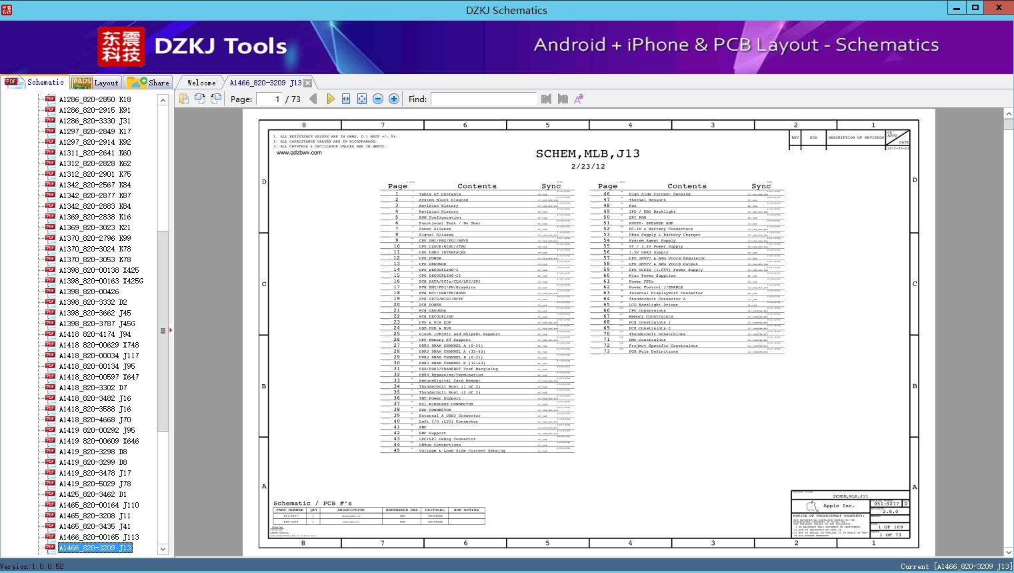
Task: Click PDF icon beside A1465_820-3208 J11
Action: [50, 515]
